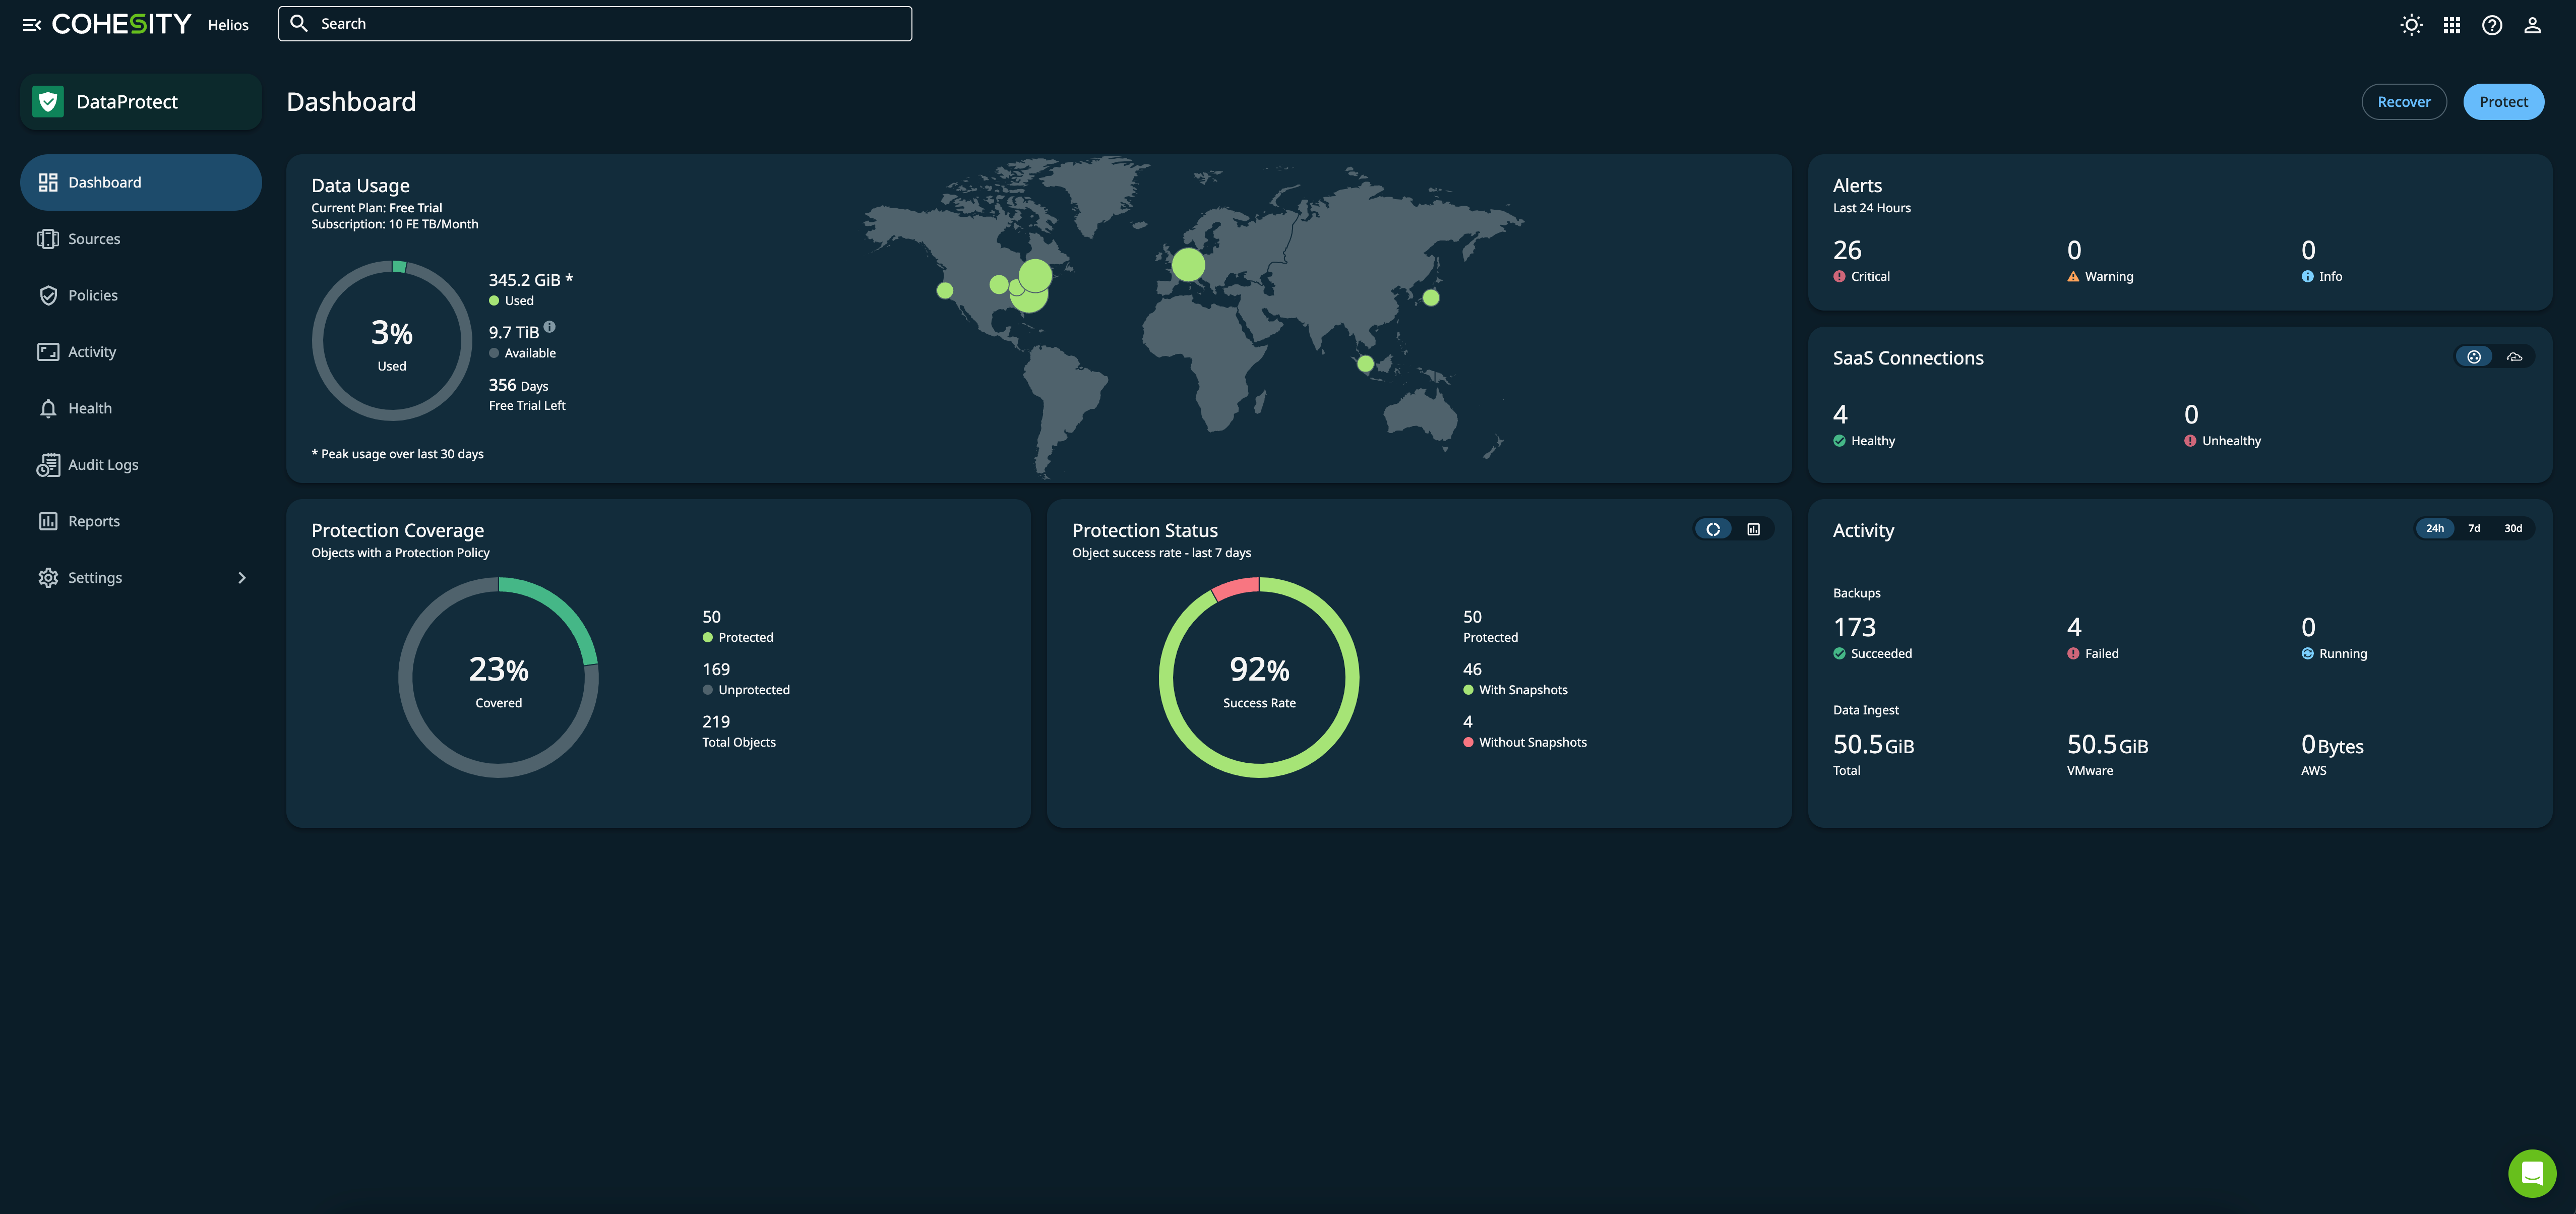Select the Activity item in sidebar

pyautogui.click(x=91, y=351)
